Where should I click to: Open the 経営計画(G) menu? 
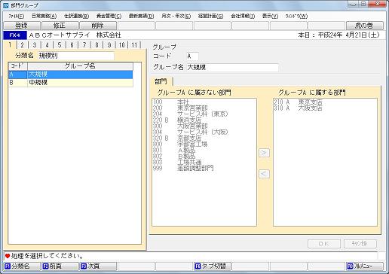coord(210,16)
